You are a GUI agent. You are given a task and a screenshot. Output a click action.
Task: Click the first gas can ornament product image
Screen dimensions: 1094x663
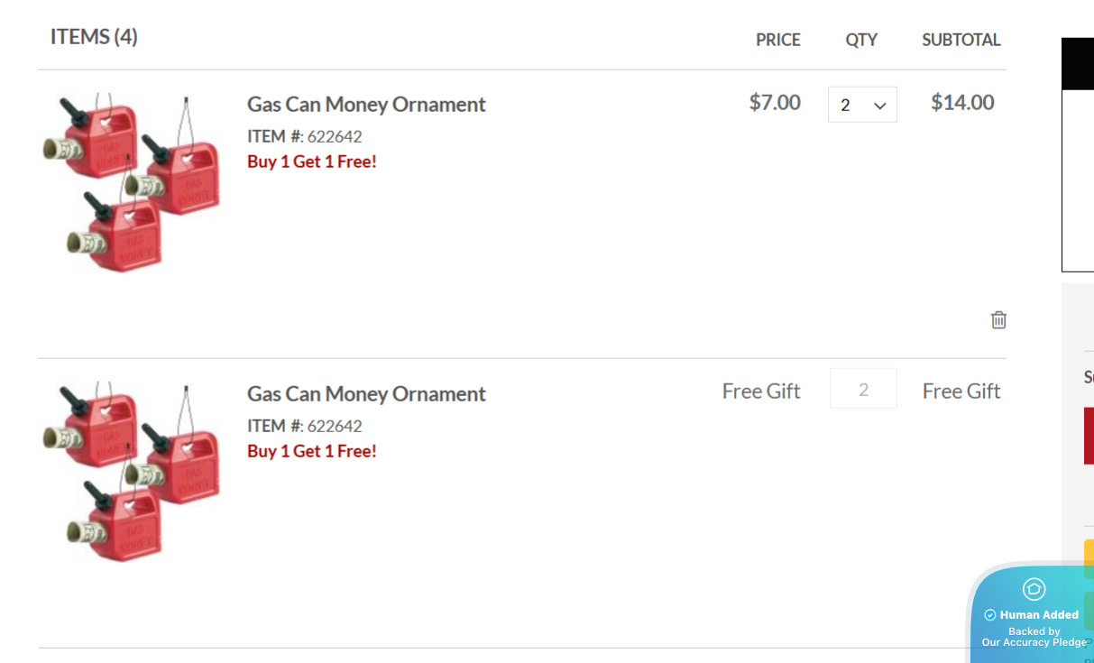(x=131, y=182)
